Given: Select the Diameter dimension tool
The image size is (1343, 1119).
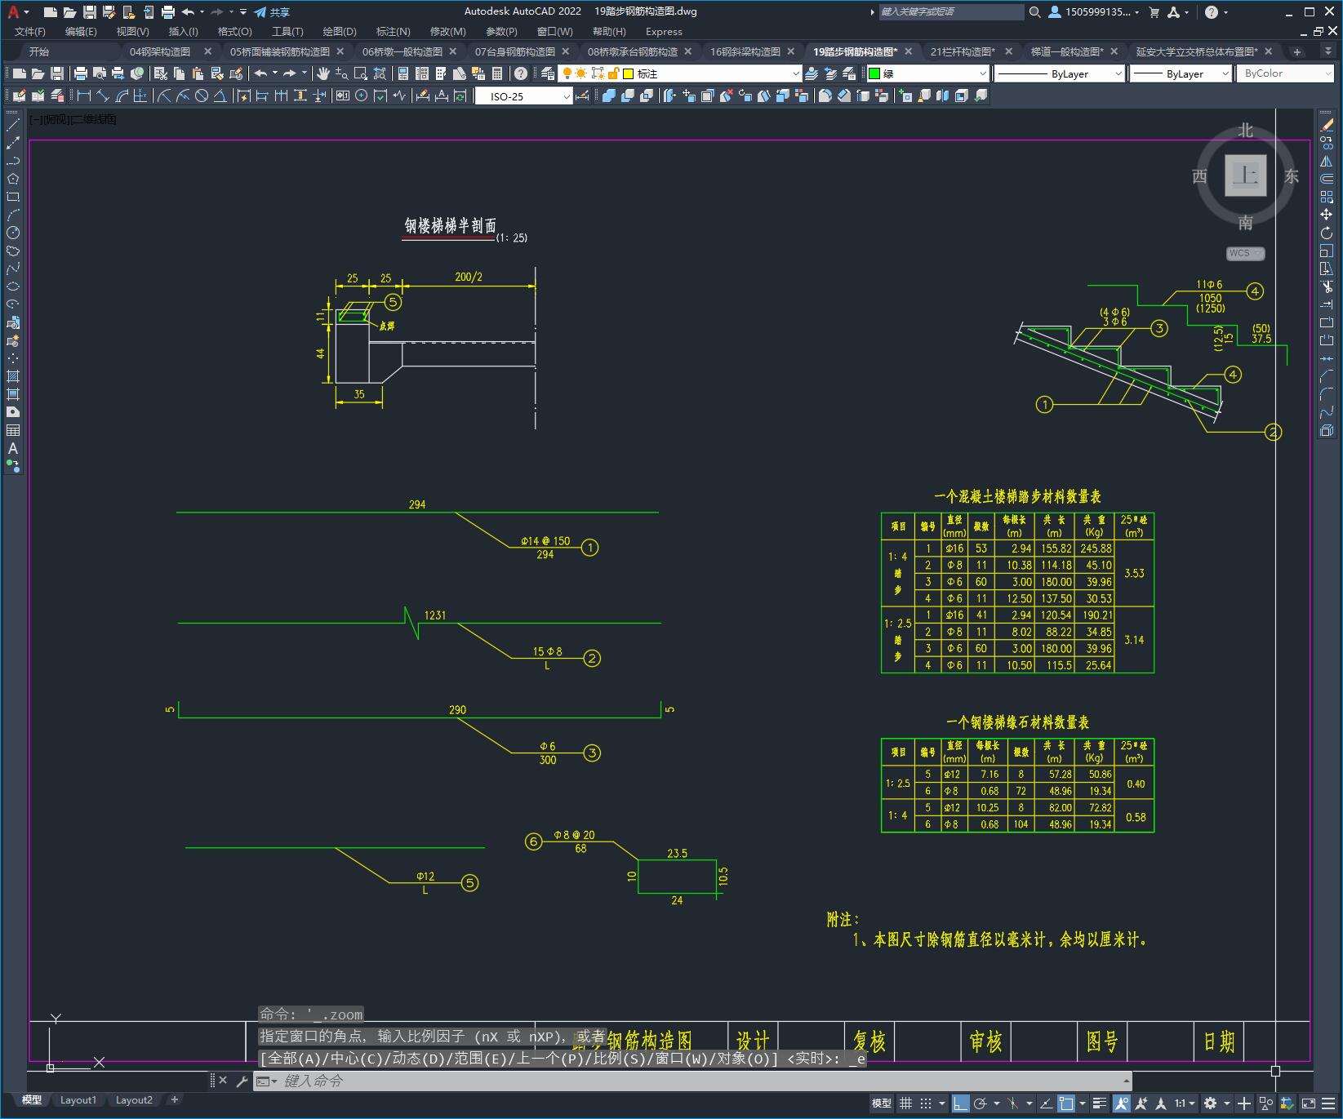Looking at the screenshot, I should point(202,95).
